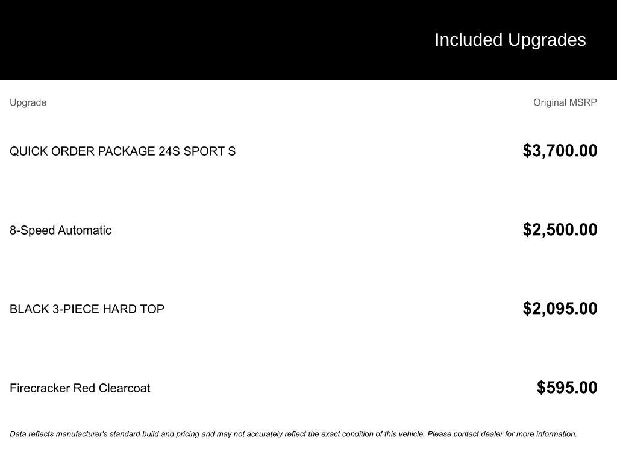
Task: Click the "24S SPORT S" trim code
Action: 197,151
